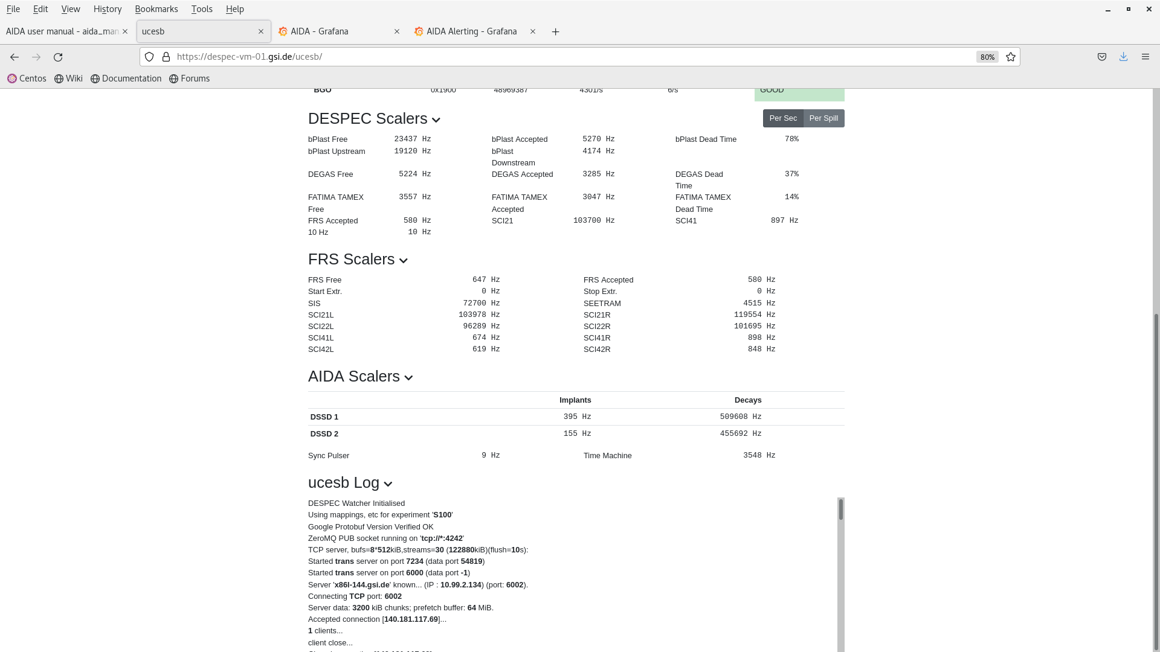Click the address bar showing despec-vm-01.gsi.de

pyautogui.click(x=423, y=57)
